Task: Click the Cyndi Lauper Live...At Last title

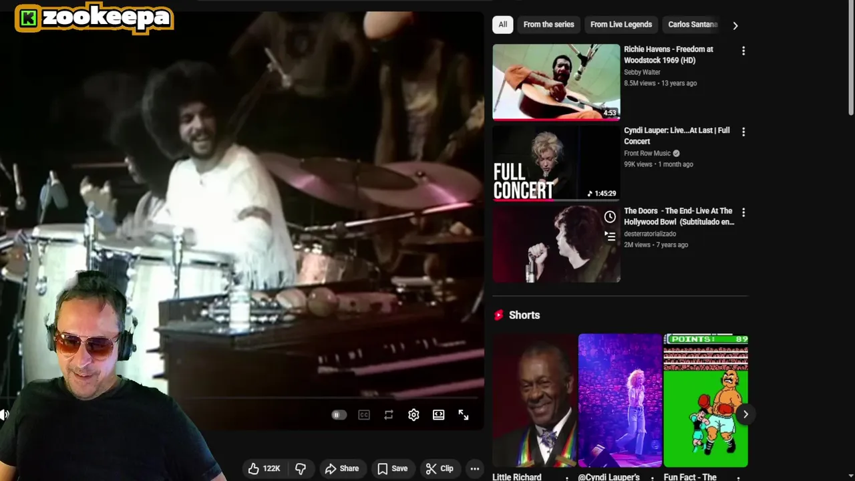Action: pos(677,136)
